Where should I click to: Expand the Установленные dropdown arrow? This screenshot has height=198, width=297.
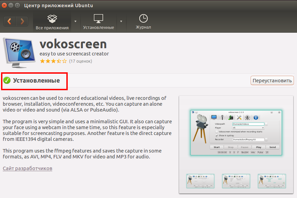[x=121, y=21]
